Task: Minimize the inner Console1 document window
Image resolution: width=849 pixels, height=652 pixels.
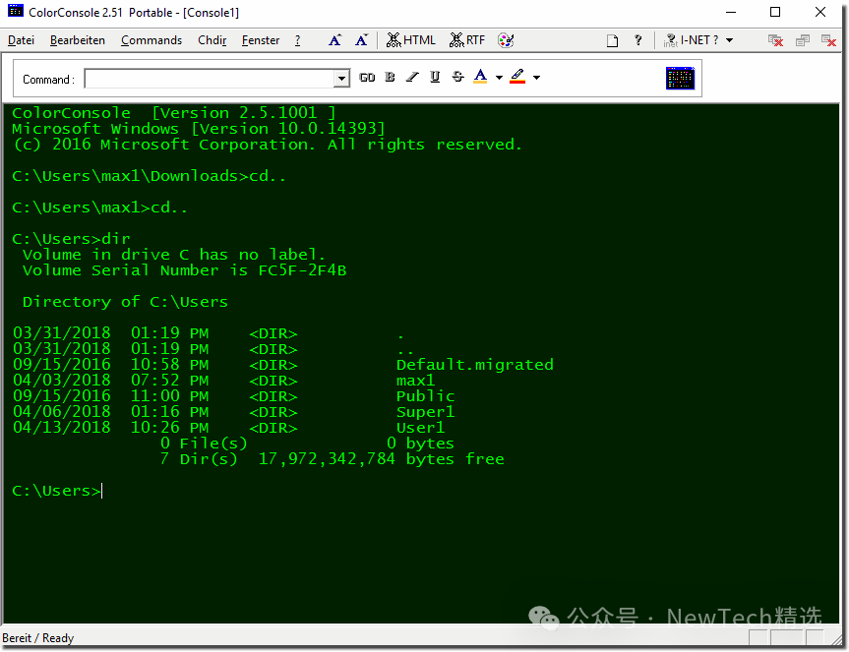Action: pos(775,40)
